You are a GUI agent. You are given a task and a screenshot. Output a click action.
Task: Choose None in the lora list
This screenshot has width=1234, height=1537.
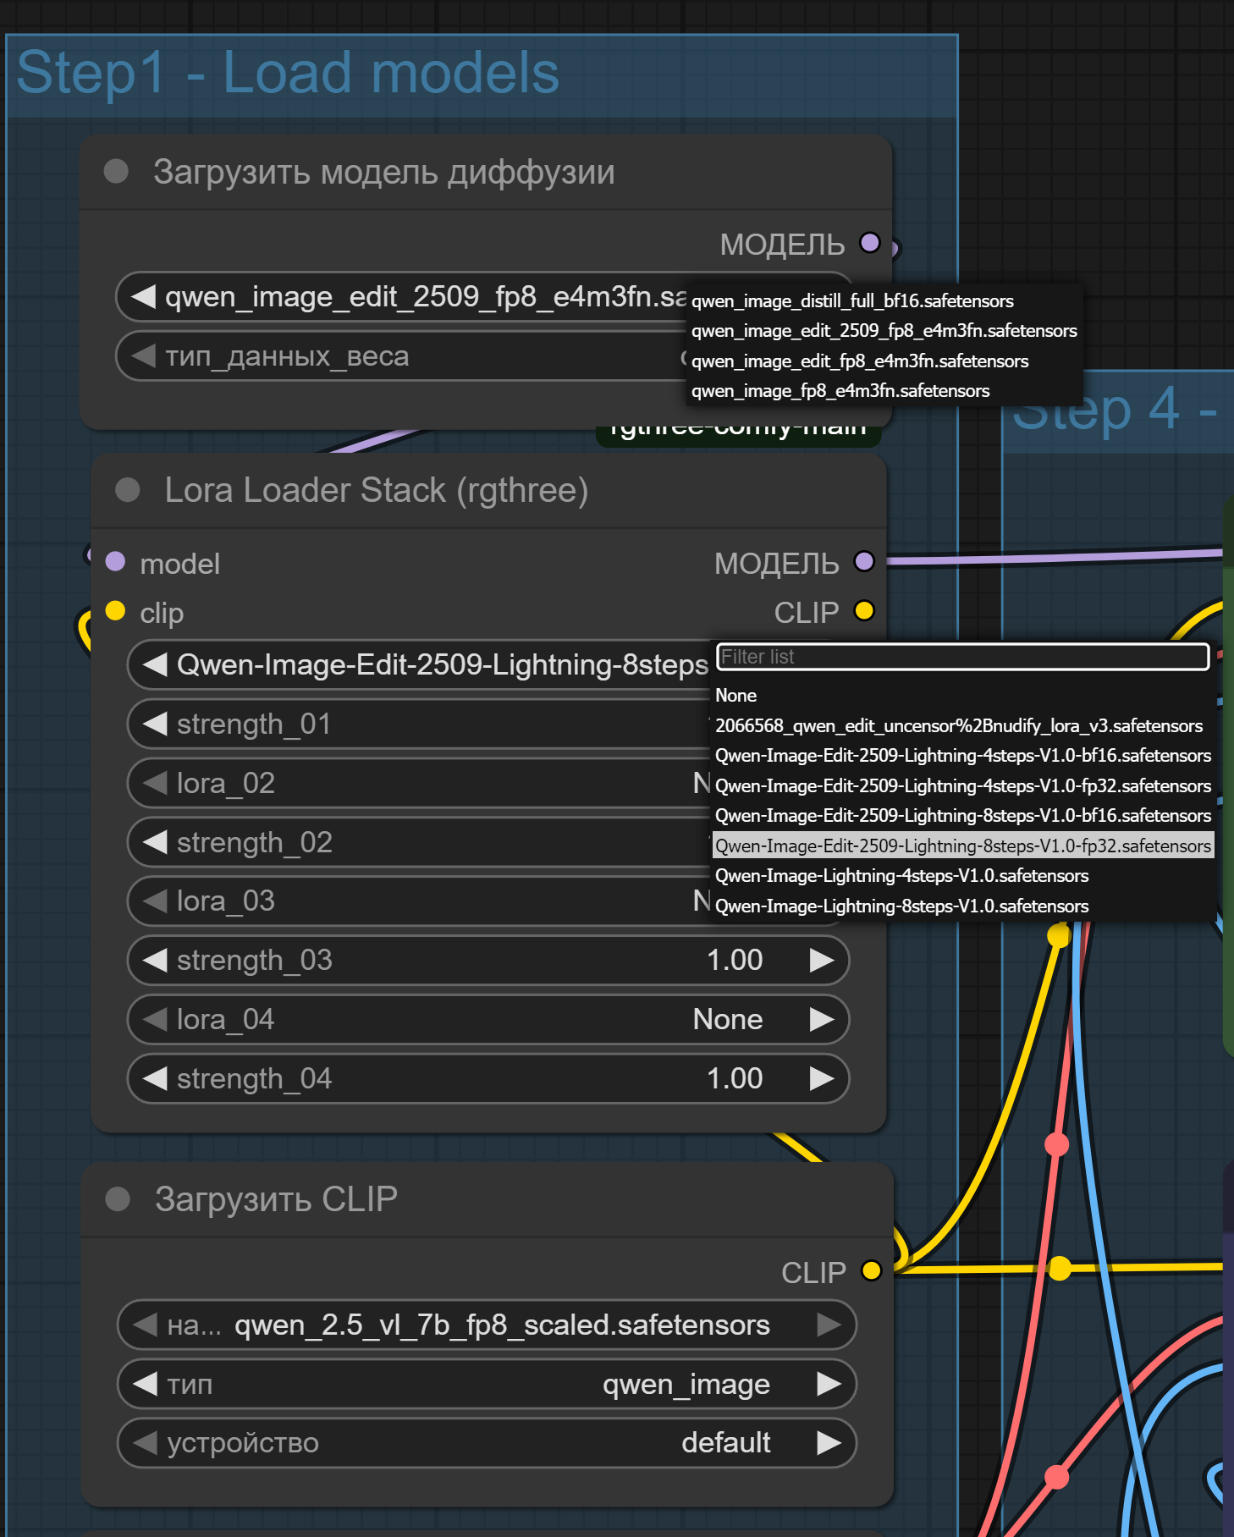click(963, 696)
